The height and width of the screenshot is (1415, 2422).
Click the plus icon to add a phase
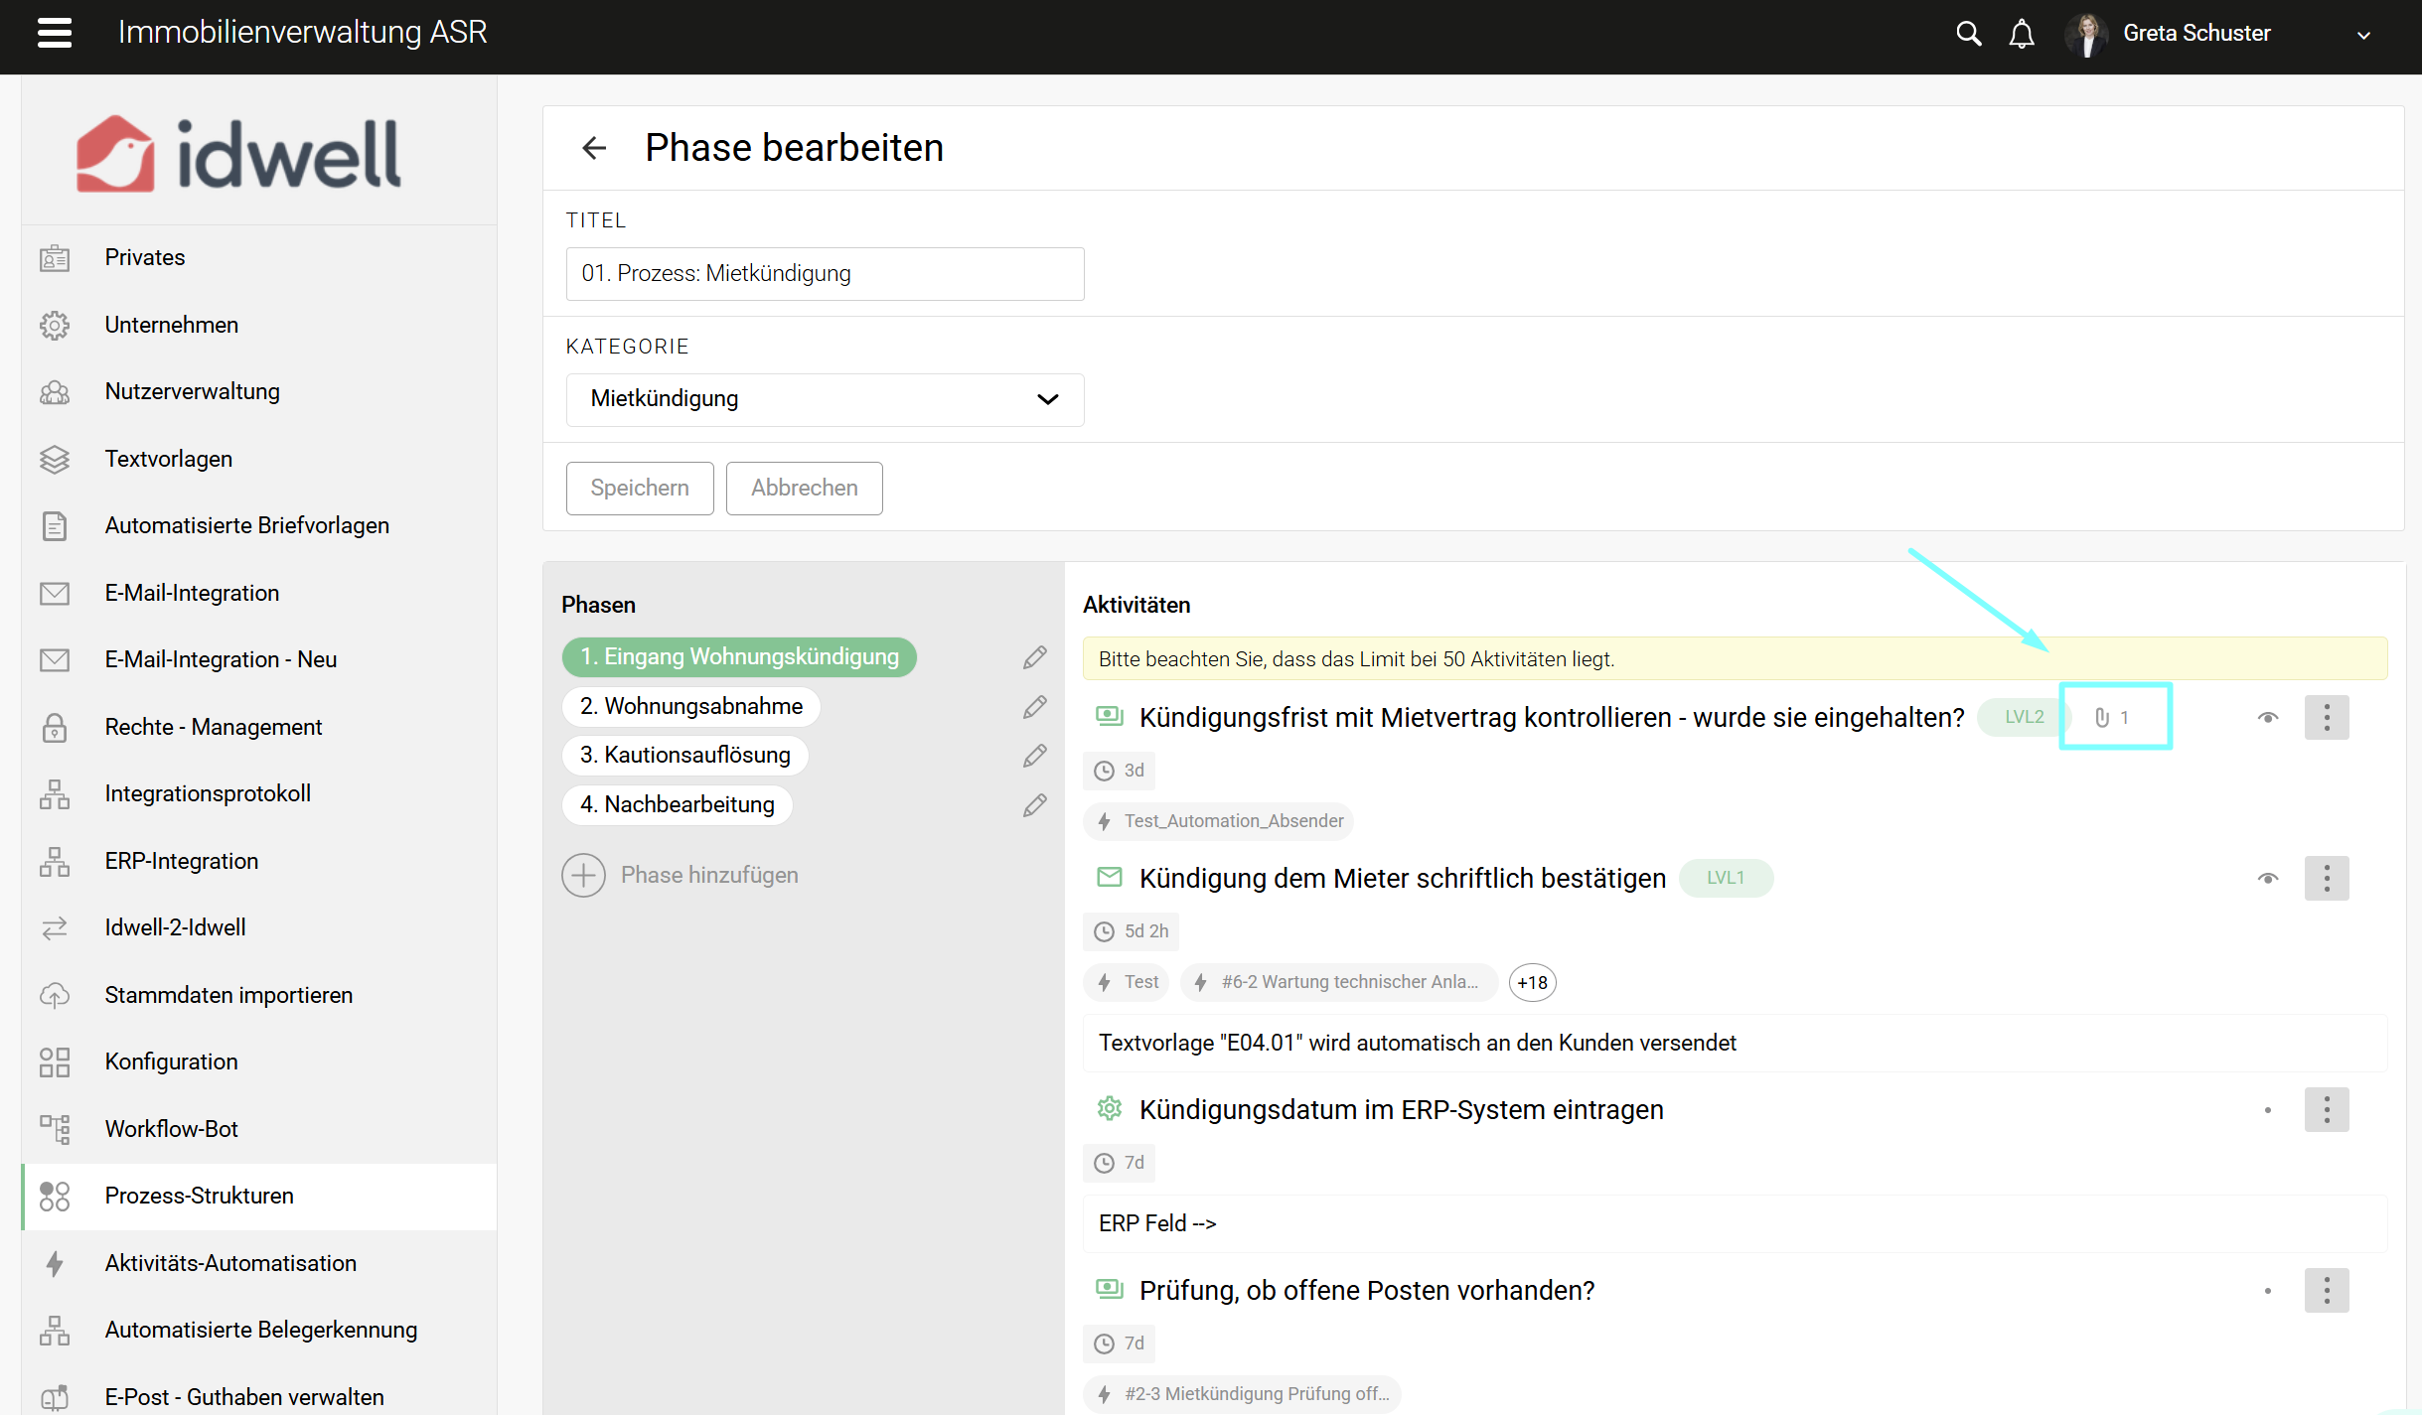tap(583, 875)
